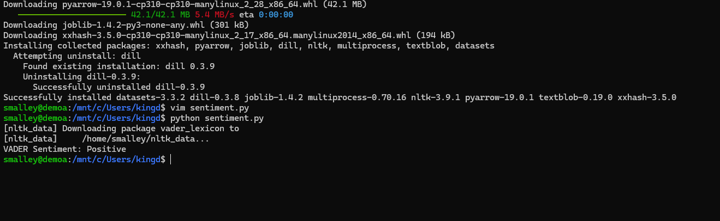Click the 'python sentiment.py' command text
The height and width of the screenshot is (221, 720).
[217, 118]
